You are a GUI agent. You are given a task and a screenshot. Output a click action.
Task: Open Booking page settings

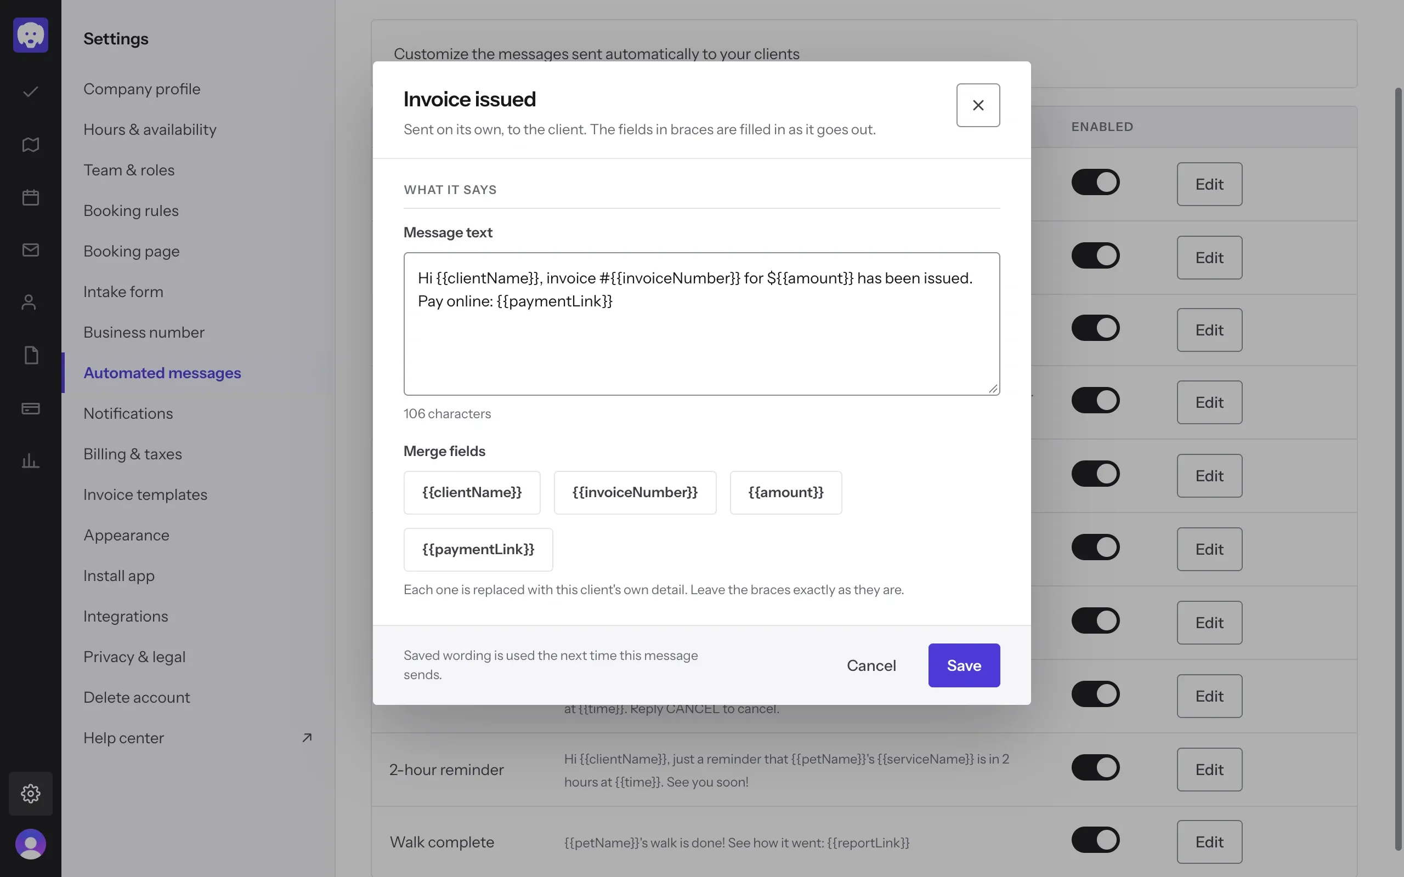click(132, 251)
